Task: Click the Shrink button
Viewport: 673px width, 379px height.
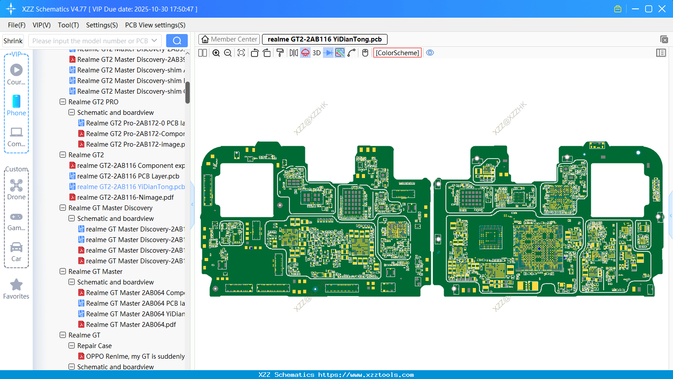Action: tap(13, 41)
